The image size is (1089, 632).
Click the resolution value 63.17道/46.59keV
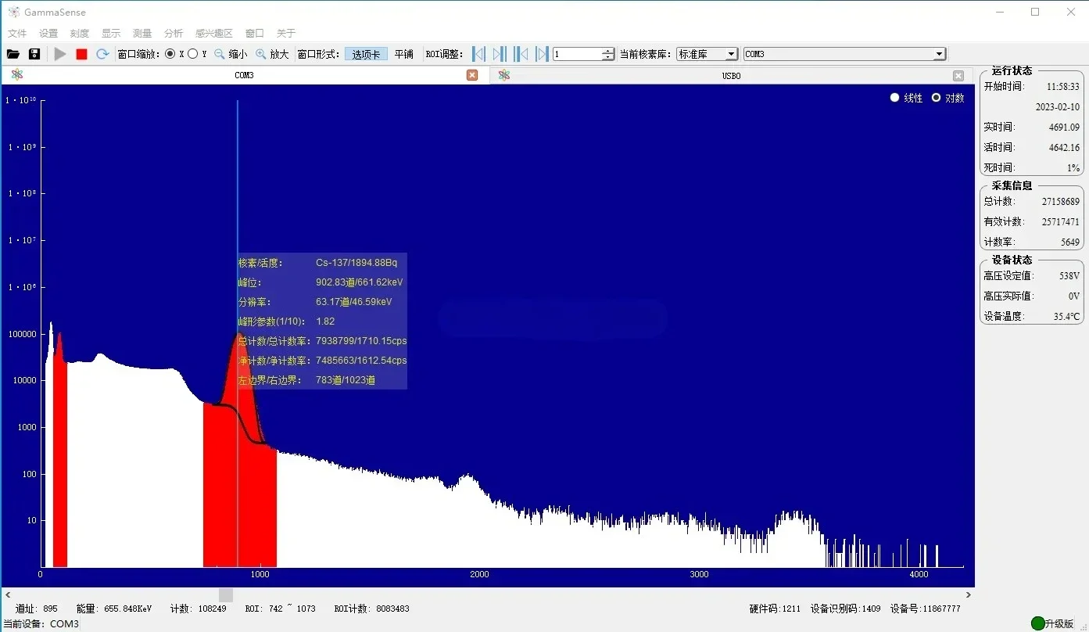click(x=354, y=302)
